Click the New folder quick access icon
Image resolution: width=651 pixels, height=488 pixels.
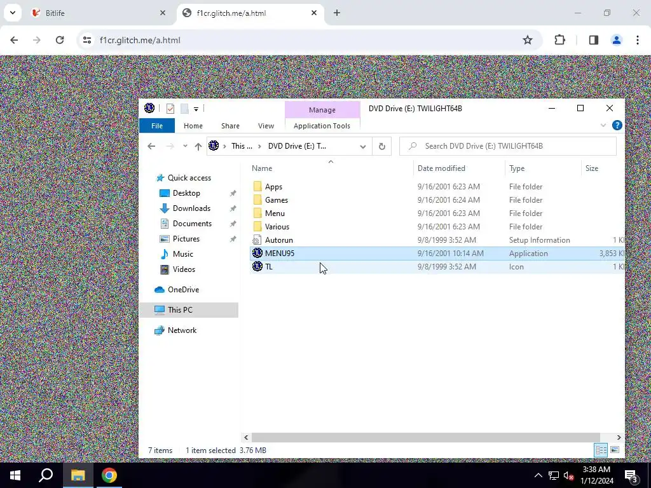[184, 109]
